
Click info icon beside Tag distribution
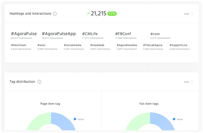click(x=39, y=82)
